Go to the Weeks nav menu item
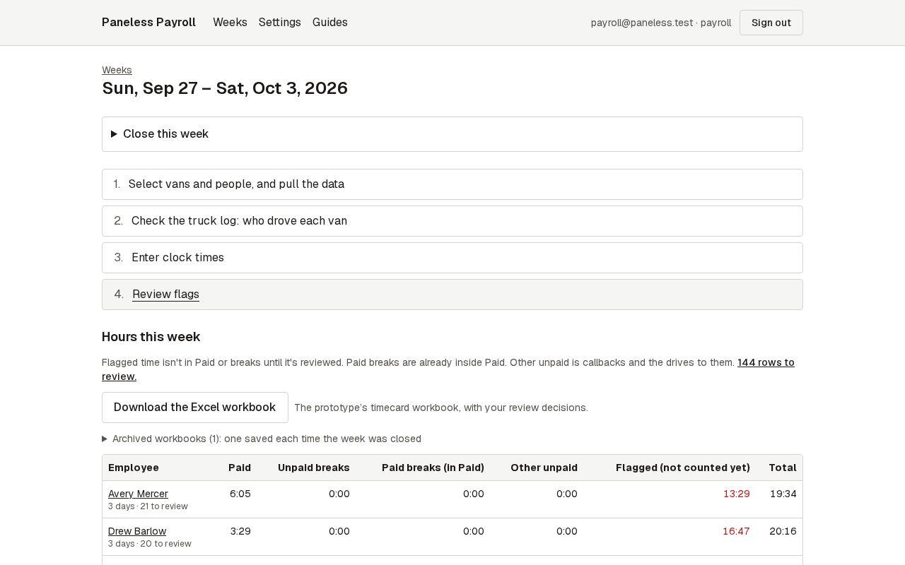Viewport: 905px width, 565px height. pyautogui.click(x=230, y=23)
